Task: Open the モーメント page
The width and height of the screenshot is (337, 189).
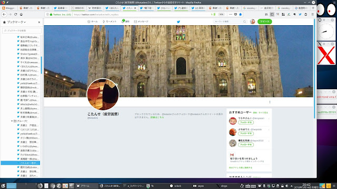Action: (x=110, y=22)
